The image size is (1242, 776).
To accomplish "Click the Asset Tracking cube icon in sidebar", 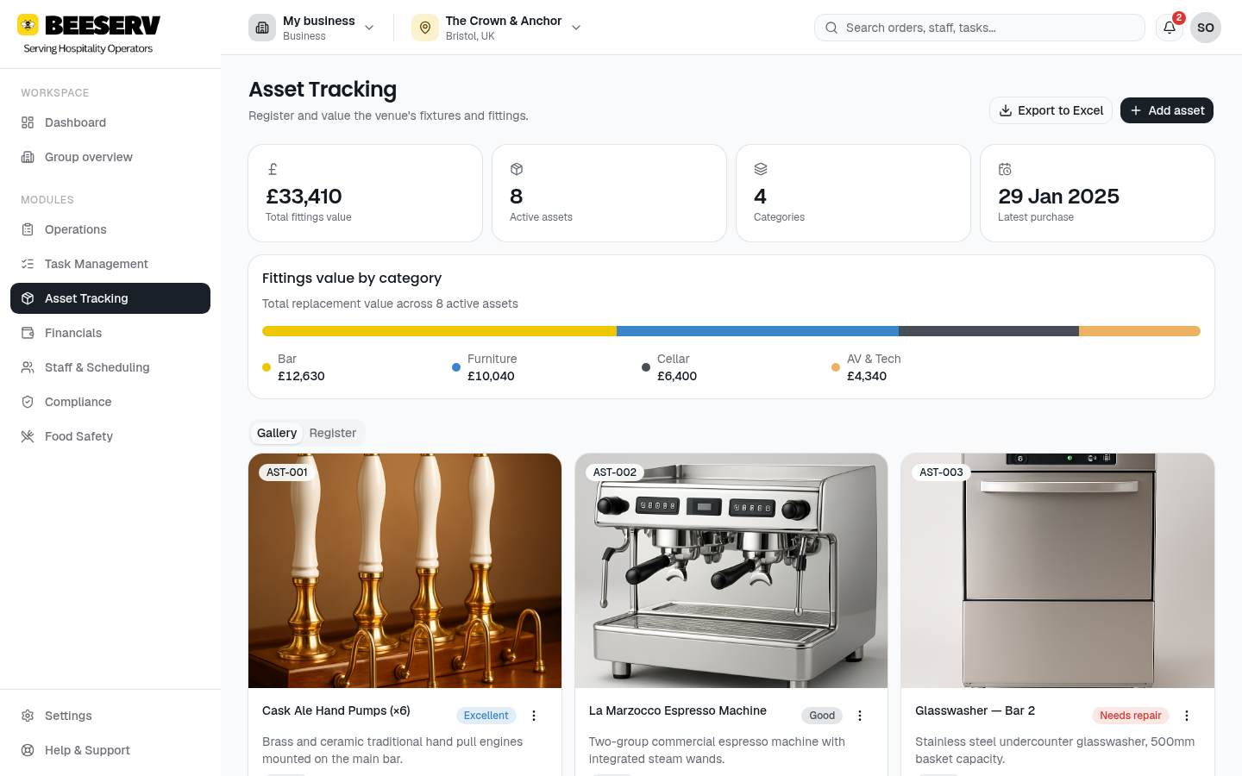I will tap(28, 298).
